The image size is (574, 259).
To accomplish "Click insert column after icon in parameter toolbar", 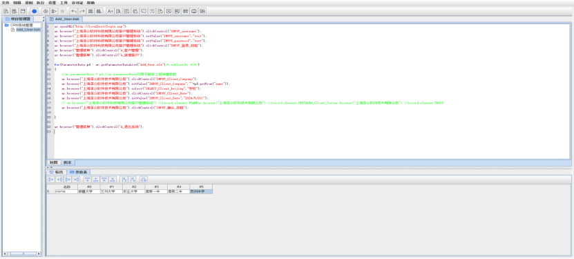I will pyautogui.click(x=59, y=180).
